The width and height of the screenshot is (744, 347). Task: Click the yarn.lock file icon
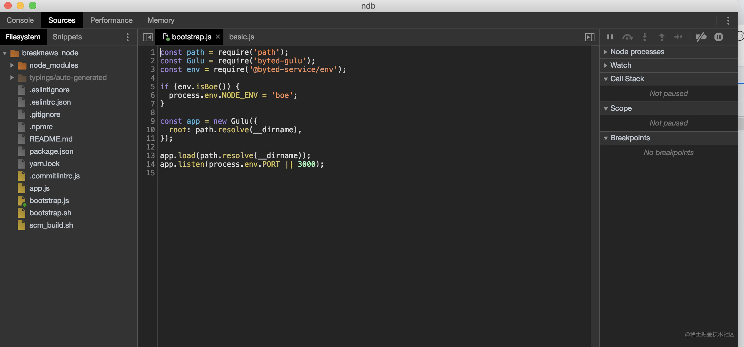22,164
